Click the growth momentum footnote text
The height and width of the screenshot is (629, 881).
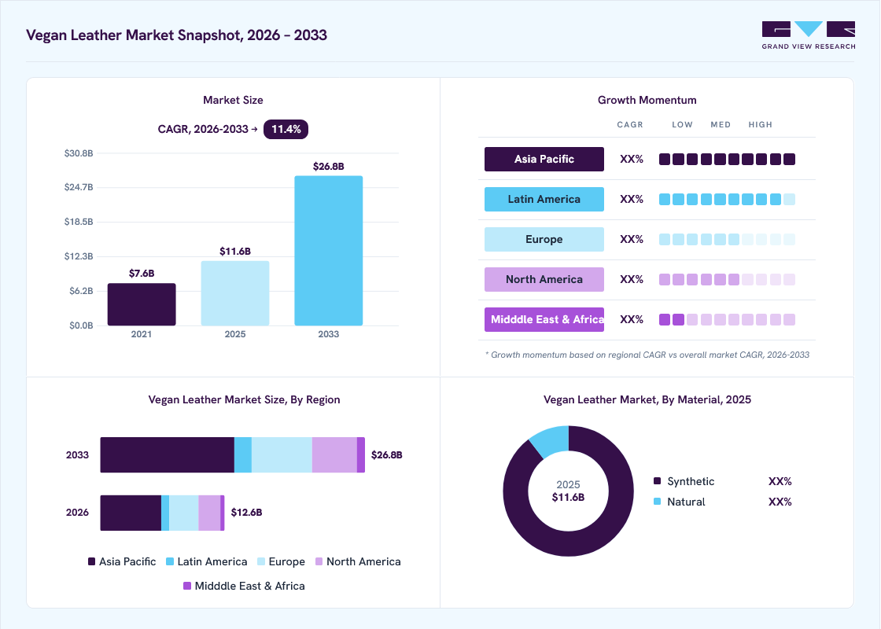647,355
